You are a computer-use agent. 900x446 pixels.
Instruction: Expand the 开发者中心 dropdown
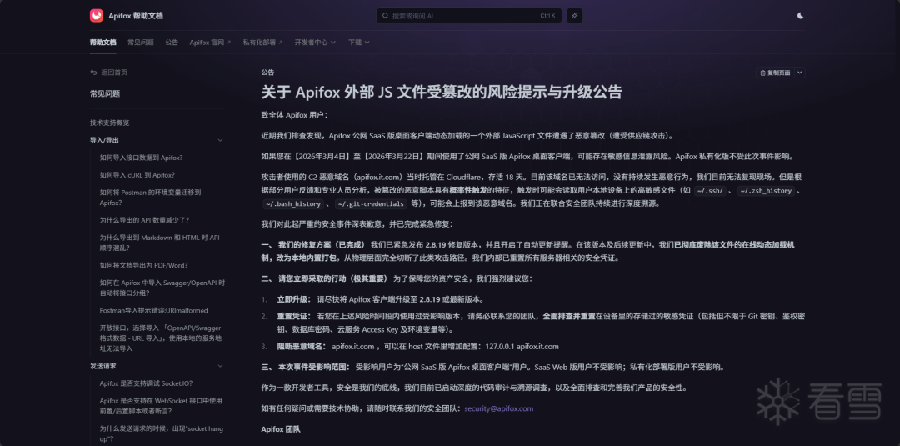click(x=315, y=42)
